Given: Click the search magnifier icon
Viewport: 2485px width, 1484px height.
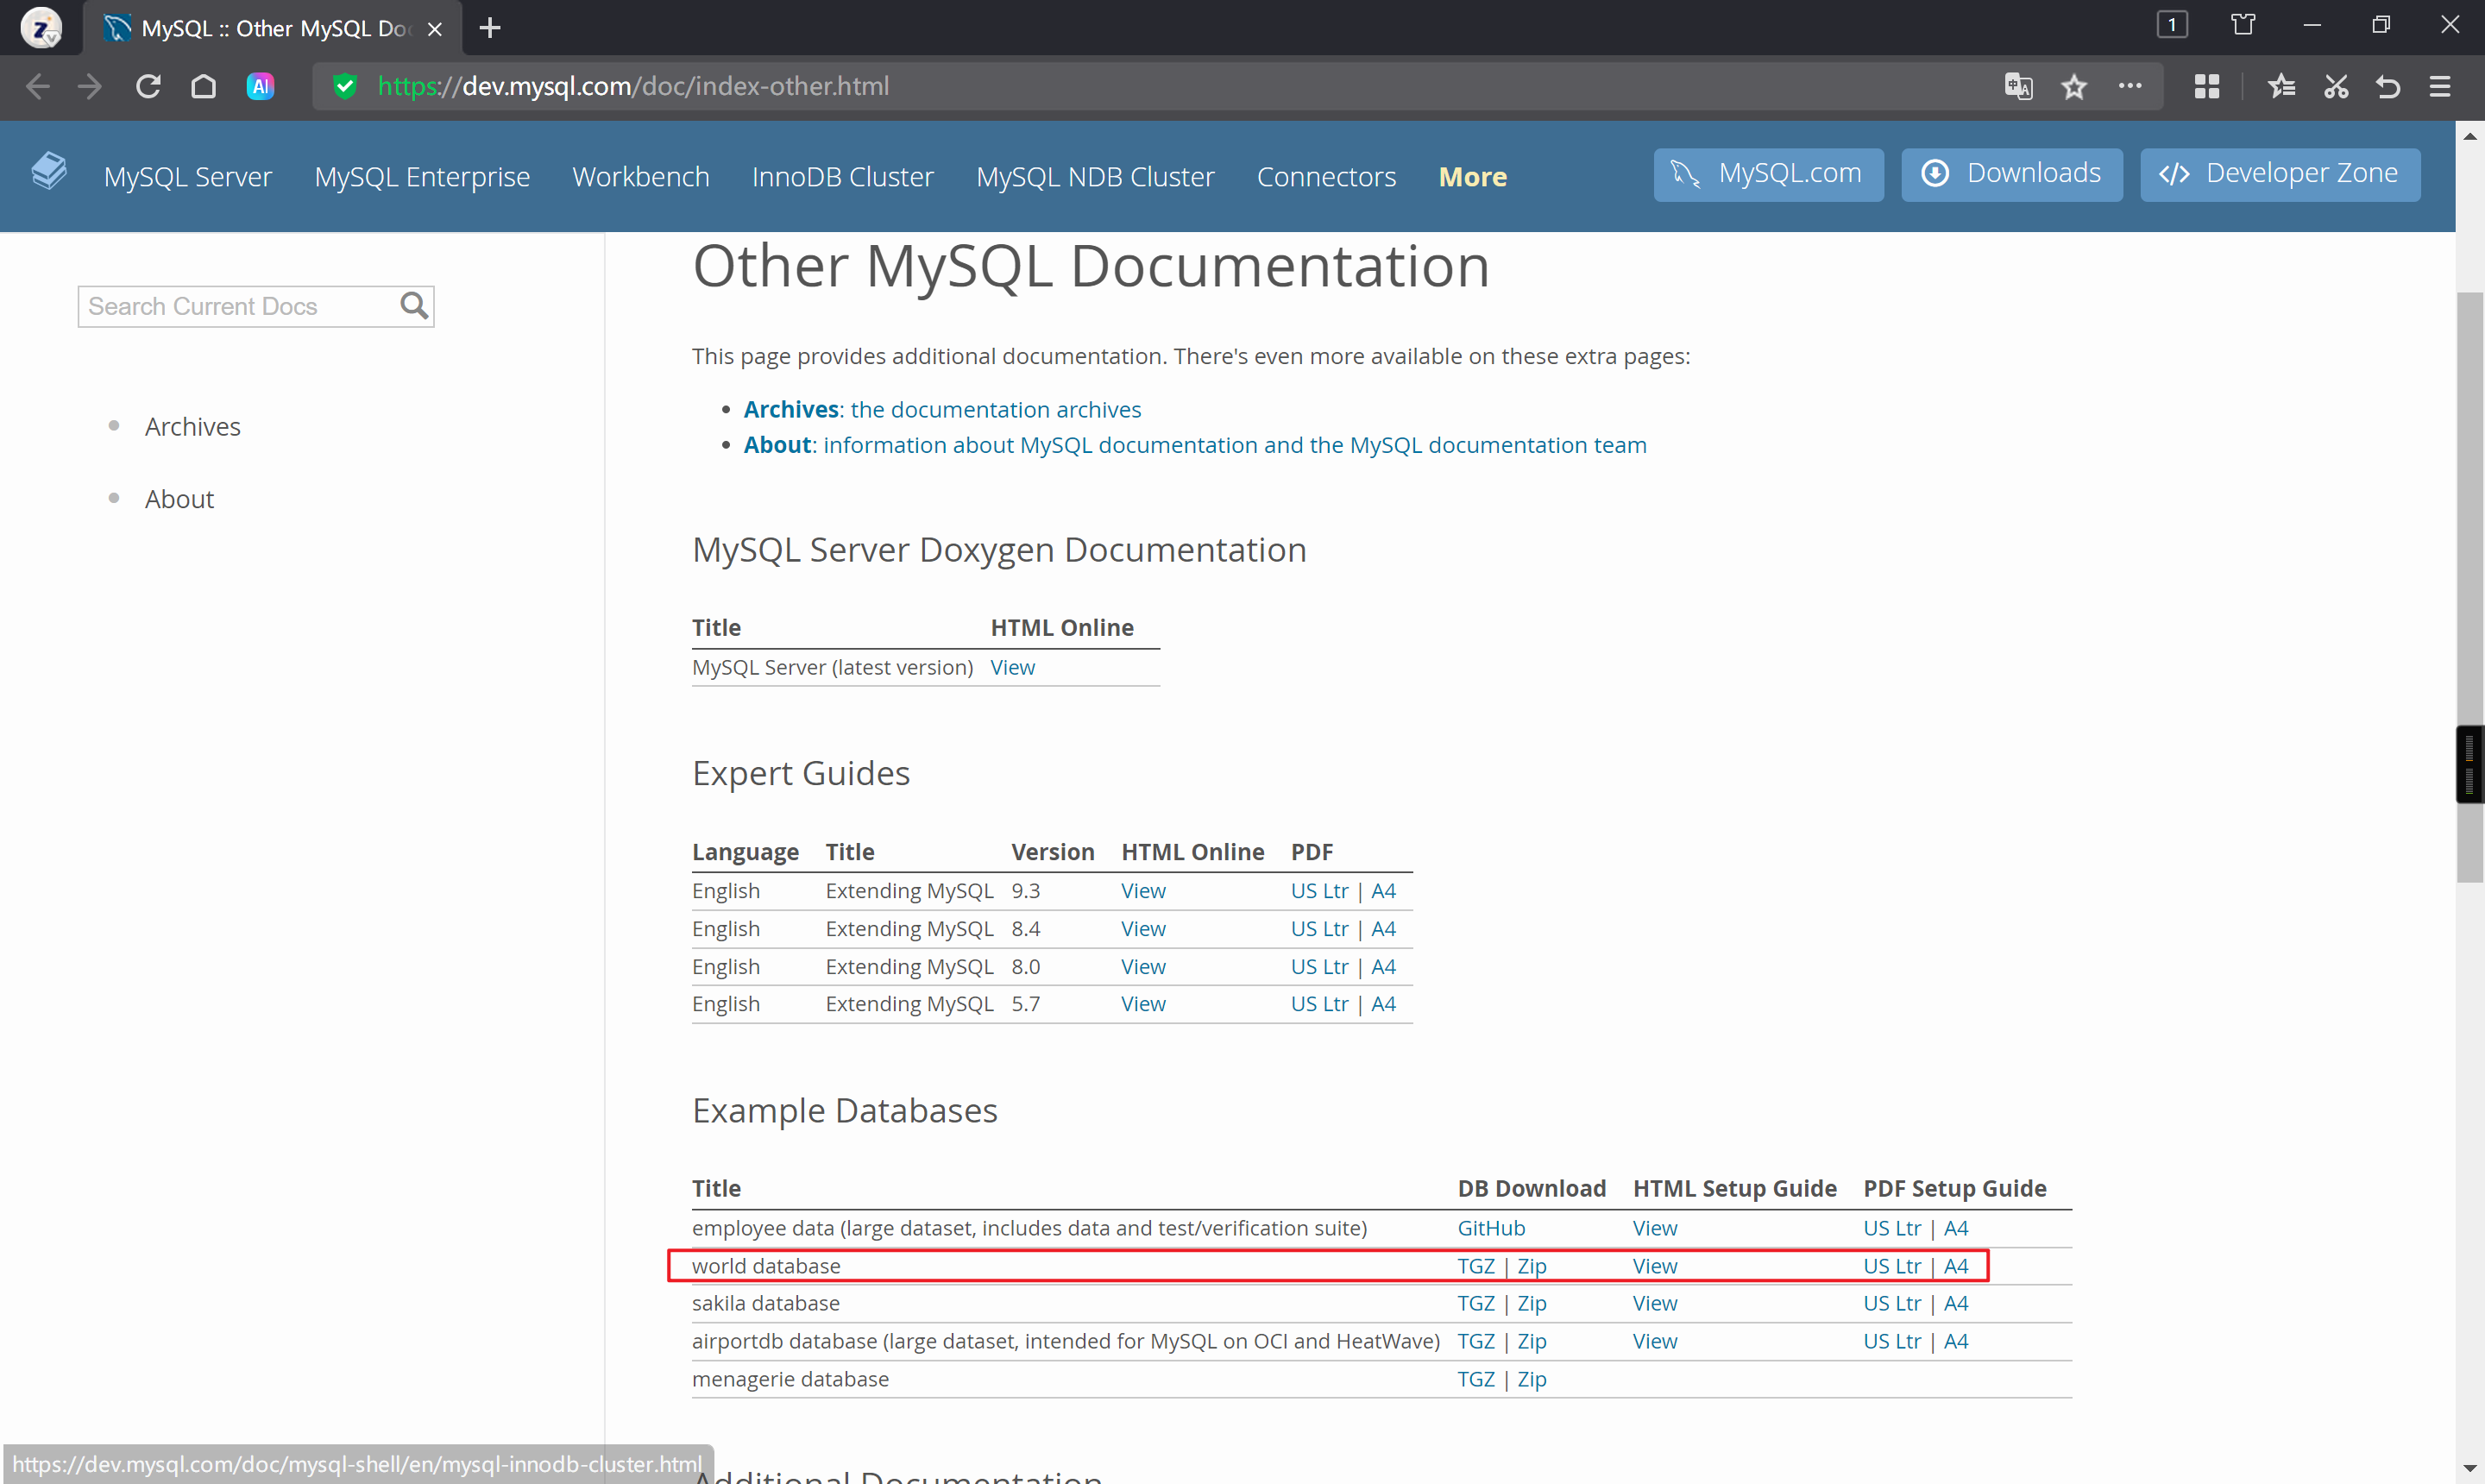Looking at the screenshot, I should 414,305.
